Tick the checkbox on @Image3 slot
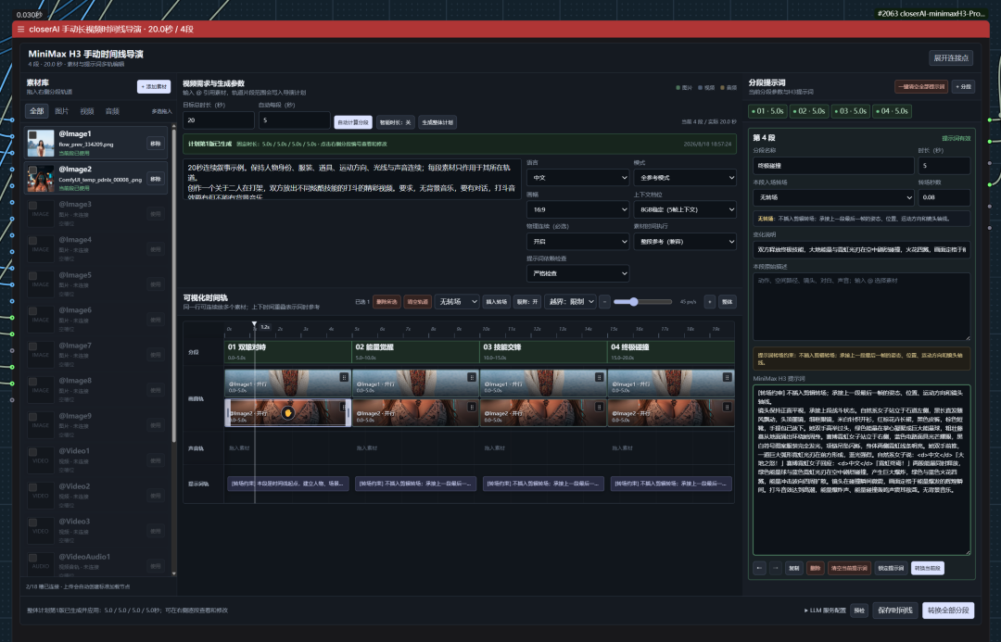 point(32,206)
